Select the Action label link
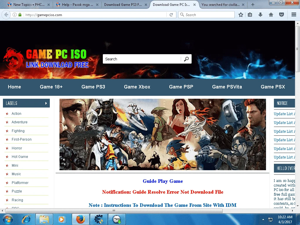300x225 pixels. click(x=16, y=114)
